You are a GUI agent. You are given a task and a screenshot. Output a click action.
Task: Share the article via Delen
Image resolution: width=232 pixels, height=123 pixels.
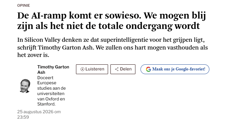pyautogui.click(x=123, y=69)
